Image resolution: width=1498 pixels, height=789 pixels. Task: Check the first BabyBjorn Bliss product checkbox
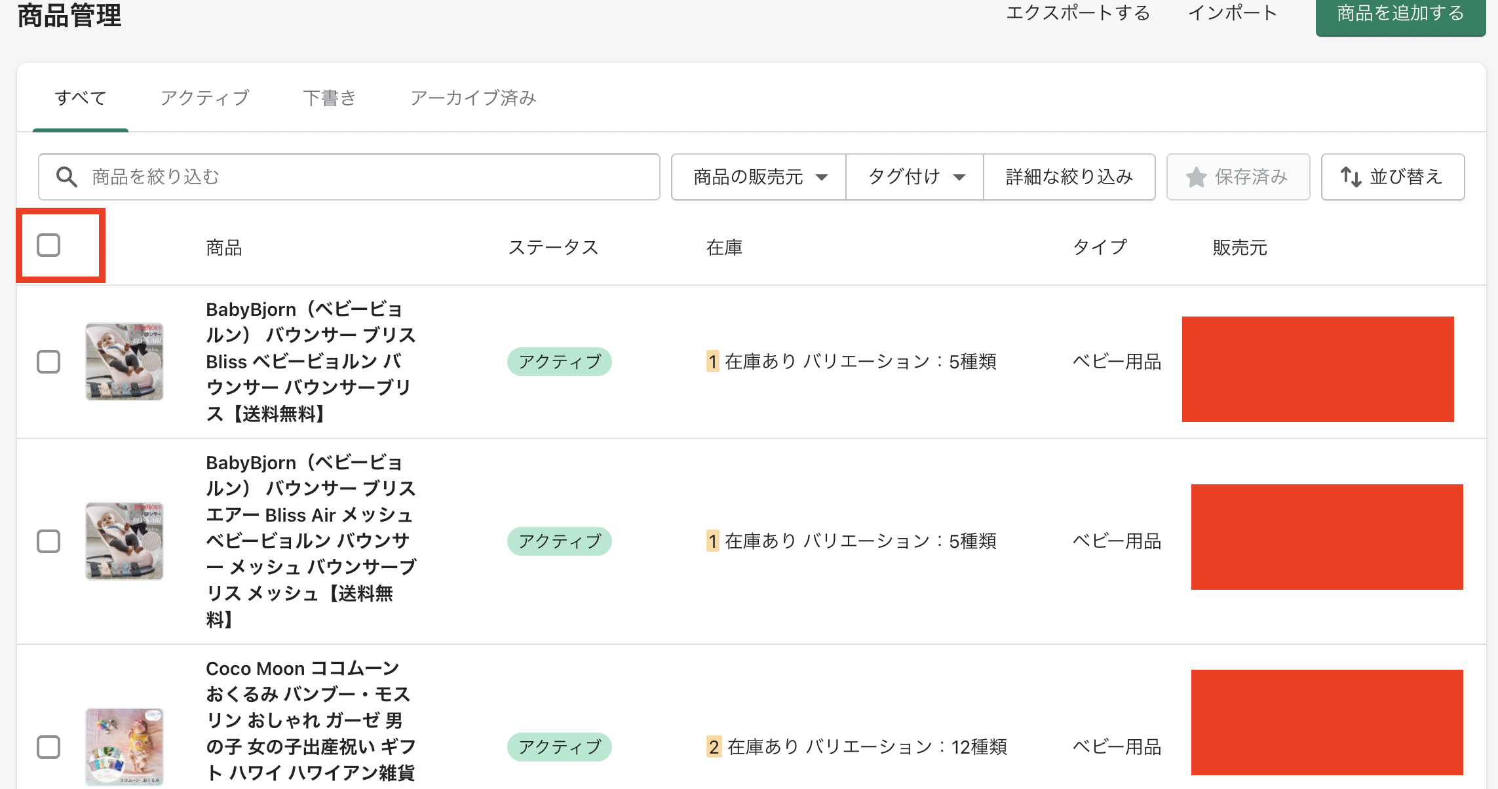(48, 362)
